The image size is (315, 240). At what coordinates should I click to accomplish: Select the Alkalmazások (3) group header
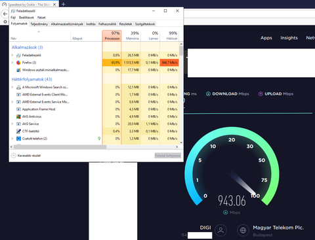pos(28,47)
